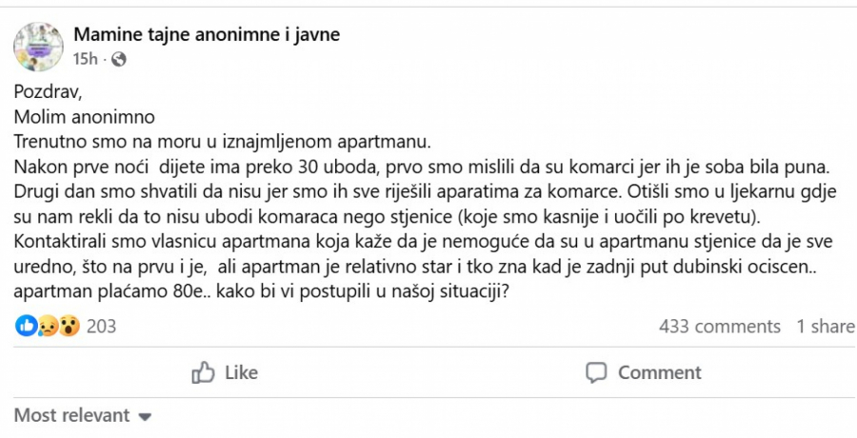Show who shared via 1 share

click(826, 327)
